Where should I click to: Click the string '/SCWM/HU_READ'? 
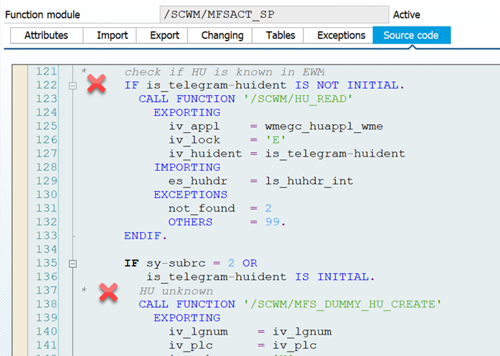coord(298,99)
